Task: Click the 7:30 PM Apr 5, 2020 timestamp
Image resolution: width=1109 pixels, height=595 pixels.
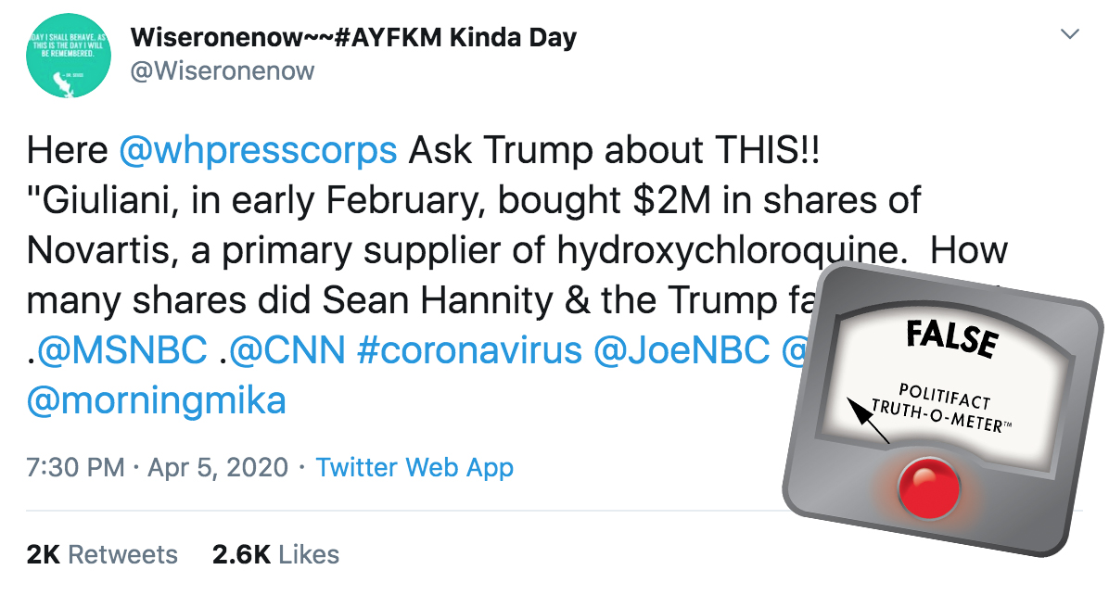Action: (158, 467)
